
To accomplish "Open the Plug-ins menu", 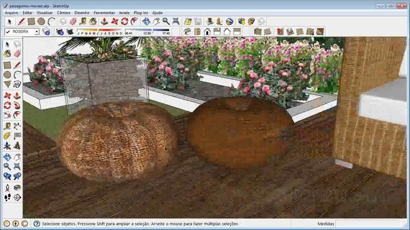I will [x=141, y=13].
